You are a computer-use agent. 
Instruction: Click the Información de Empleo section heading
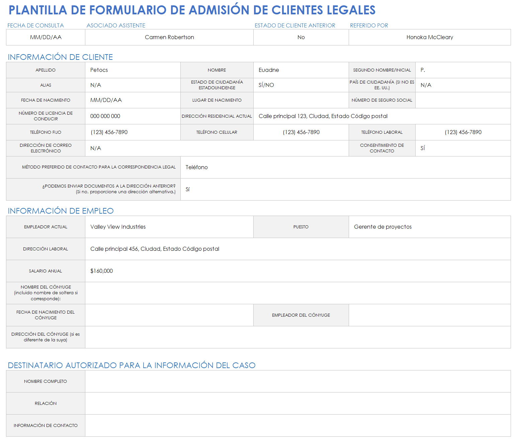pos(61,211)
